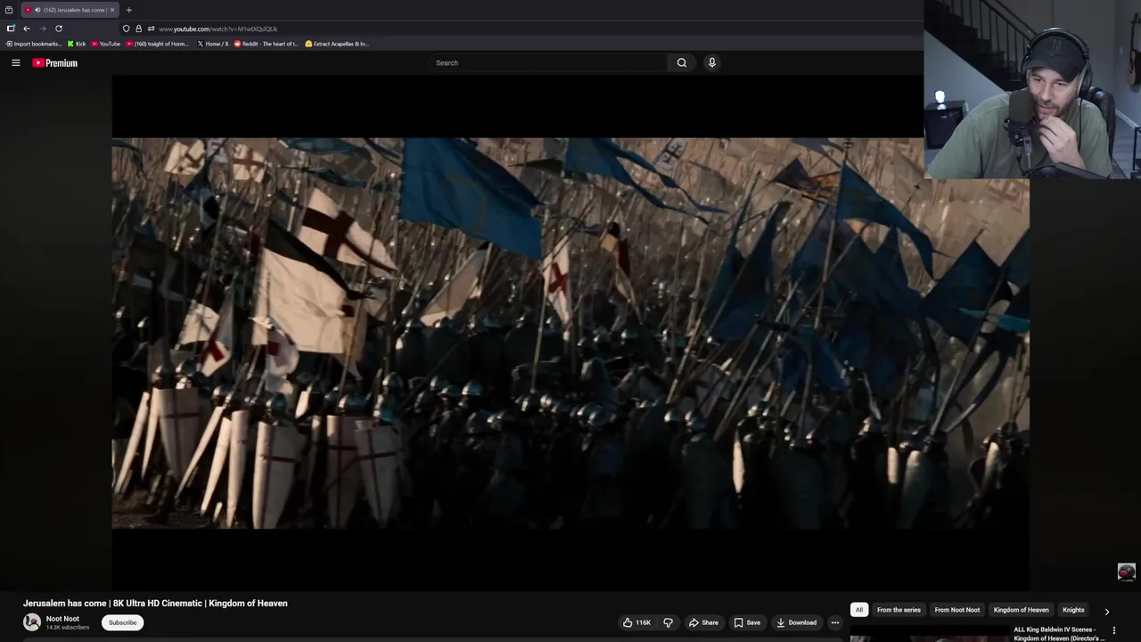Image resolution: width=1141 pixels, height=642 pixels.
Task: Select the All filter chip
Action: (x=859, y=610)
